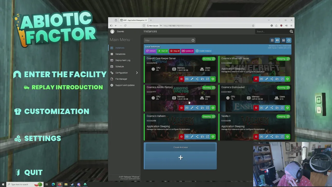
Task: Share the Cosmic Core Keeper Server instance
Action: [197, 79]
